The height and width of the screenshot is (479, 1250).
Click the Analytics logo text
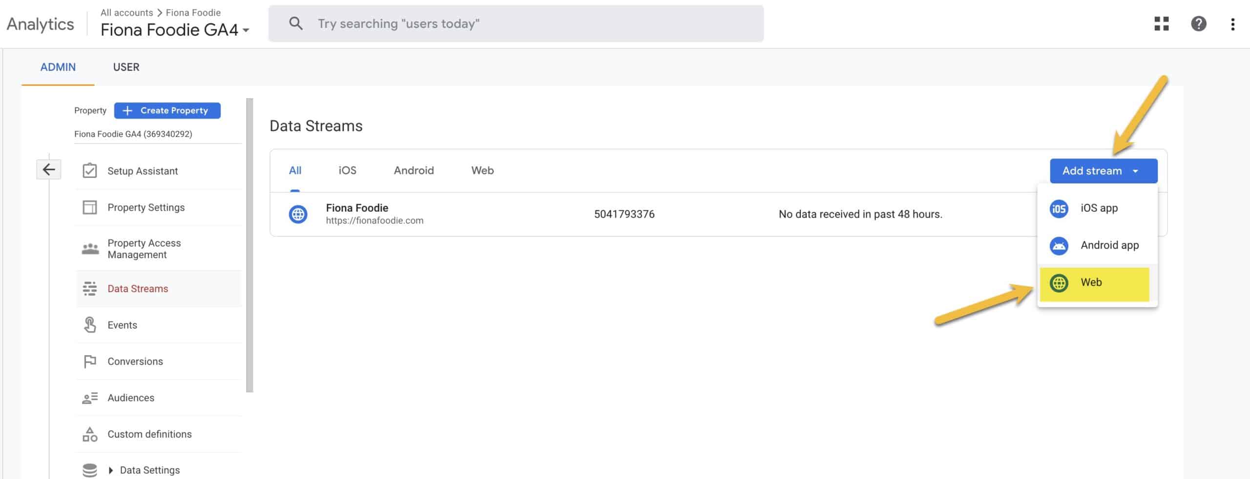[40, 24]
